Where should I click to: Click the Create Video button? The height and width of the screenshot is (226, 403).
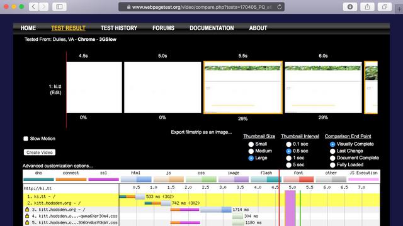pos(40,153)
